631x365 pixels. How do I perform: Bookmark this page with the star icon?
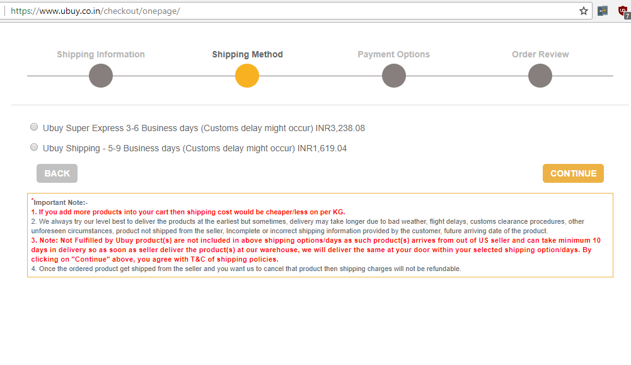584,11
